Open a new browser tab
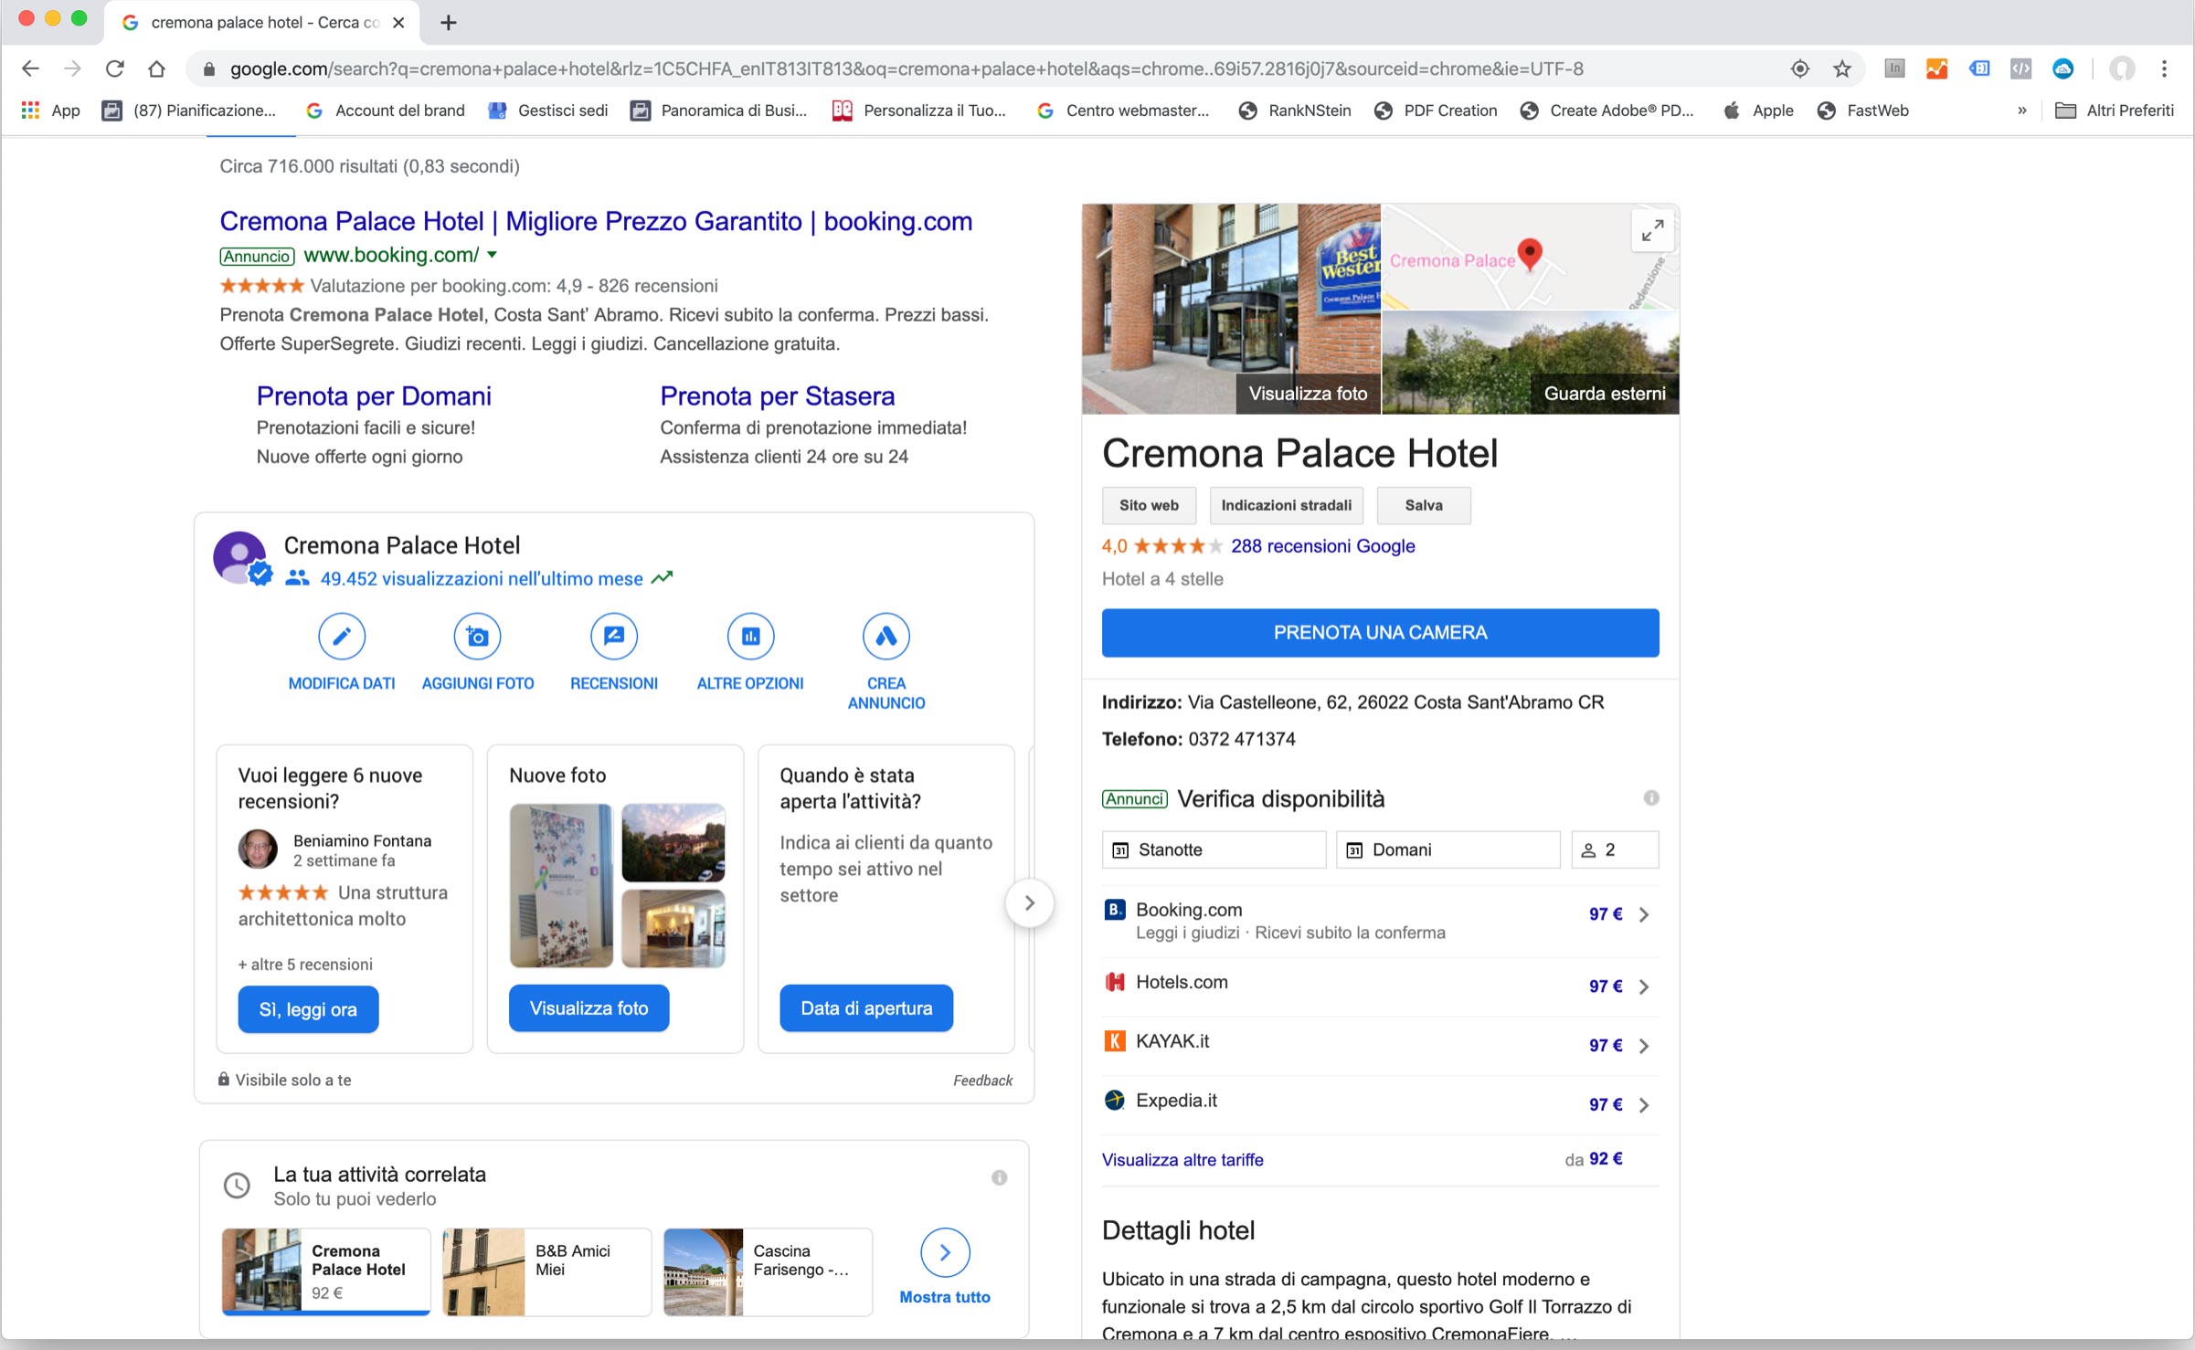Viewport: 2195px width, 1350px height. [448, 23]
